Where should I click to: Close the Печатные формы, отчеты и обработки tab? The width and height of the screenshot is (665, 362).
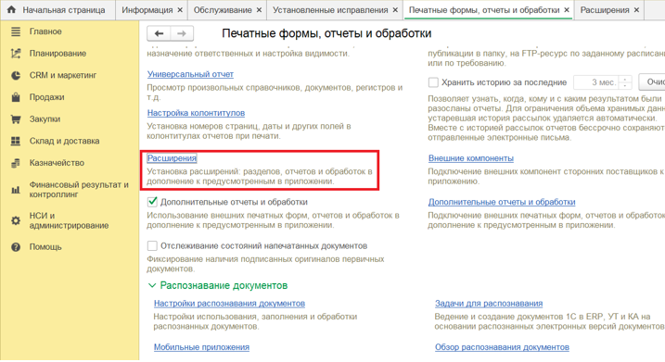click(567, 10)
